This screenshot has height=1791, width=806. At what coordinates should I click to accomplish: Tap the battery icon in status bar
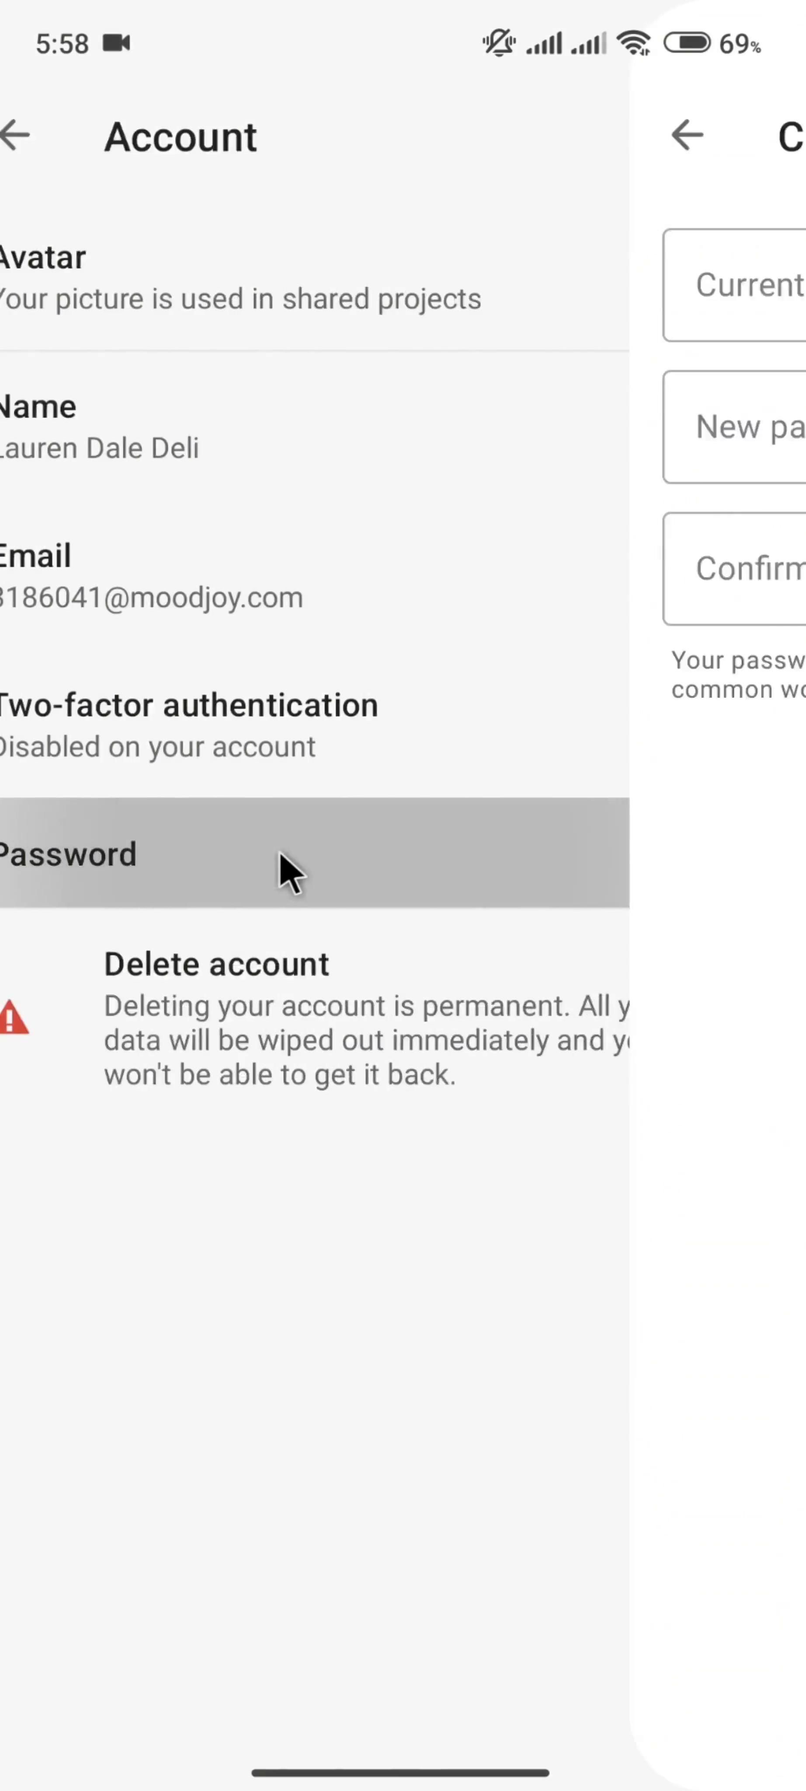pos(687,43)
